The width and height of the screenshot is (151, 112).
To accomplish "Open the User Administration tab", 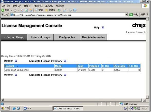I will coord(93,37).
